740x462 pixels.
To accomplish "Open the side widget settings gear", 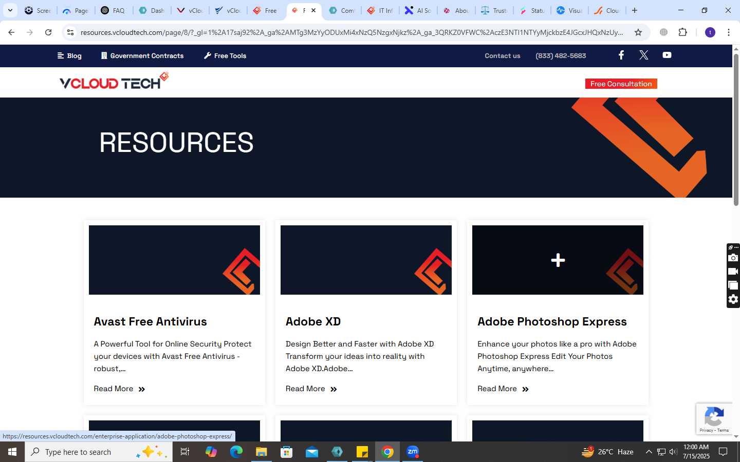I will click(733, 299).
